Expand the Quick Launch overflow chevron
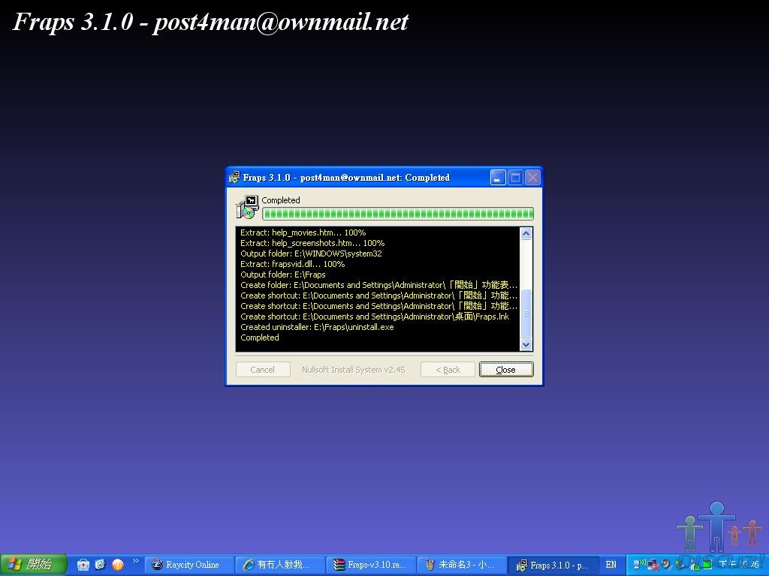 click(136, 561)
